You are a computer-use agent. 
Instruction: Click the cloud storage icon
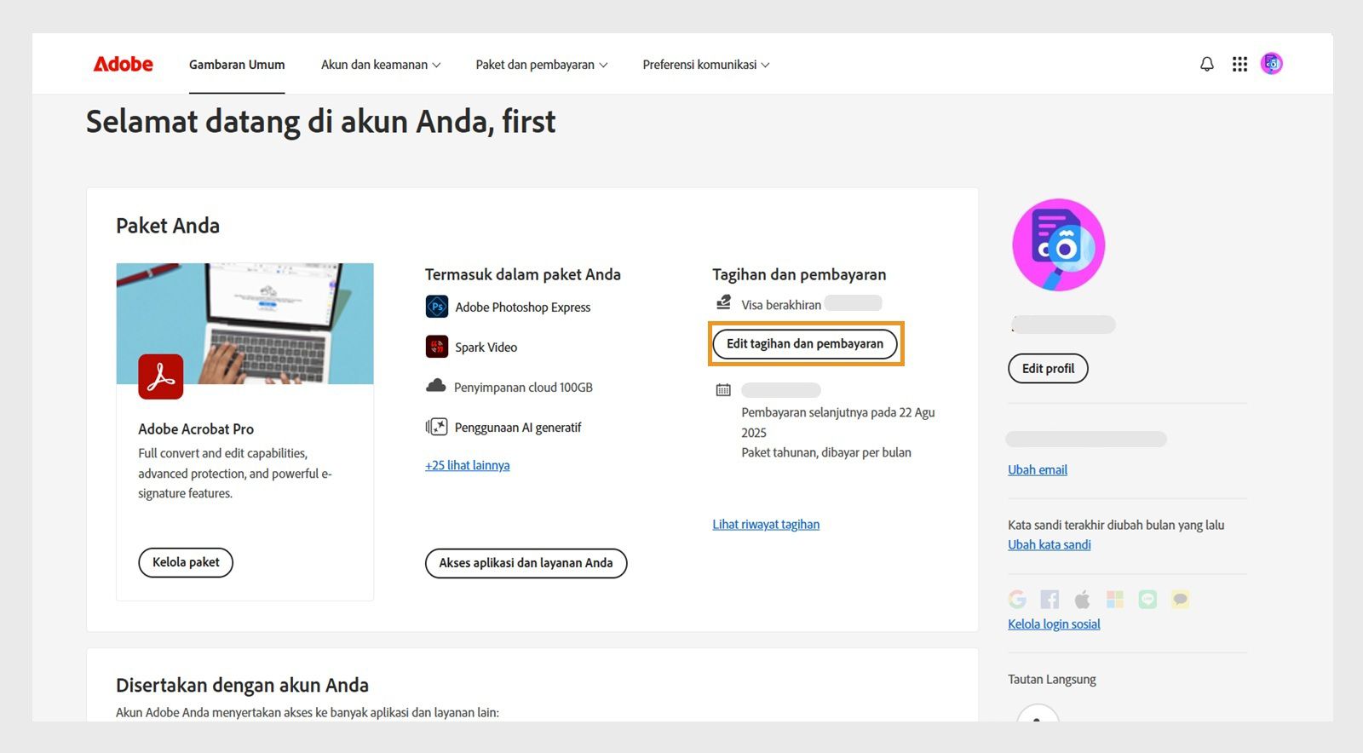coord(436,387)
